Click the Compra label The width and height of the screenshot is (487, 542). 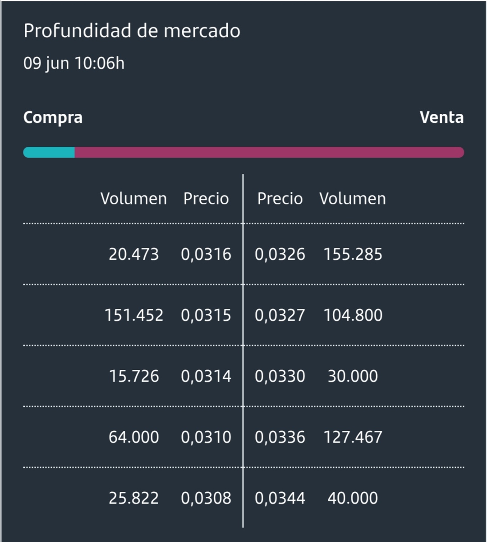click(53, 117)
